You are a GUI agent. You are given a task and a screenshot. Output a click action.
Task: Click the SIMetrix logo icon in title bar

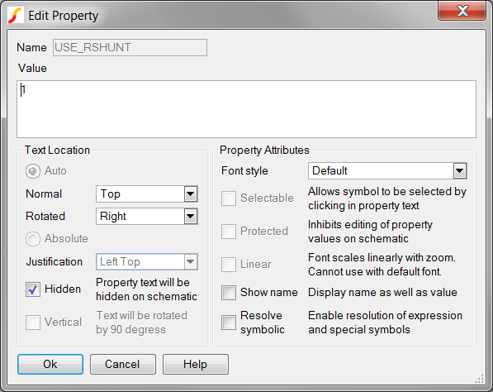tap(16, 16)
